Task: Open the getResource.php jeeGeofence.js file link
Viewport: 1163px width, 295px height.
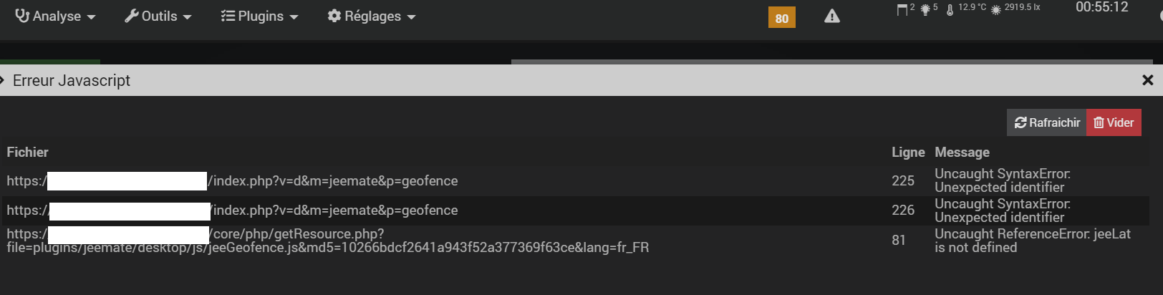Action: 327,241
